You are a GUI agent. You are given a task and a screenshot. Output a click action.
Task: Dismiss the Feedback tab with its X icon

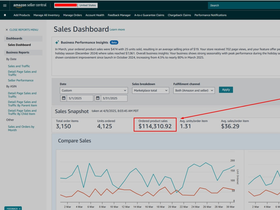pos(20,209)
